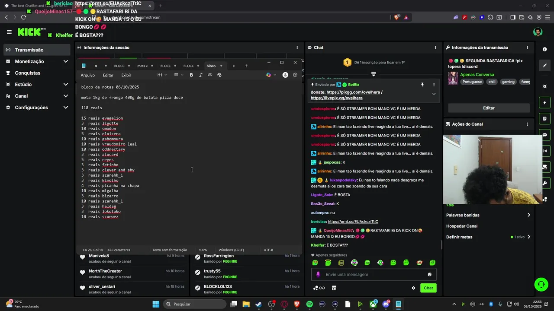Open Notepad list style dropdown
Viewport: 554px width, 311px height.
pyautogui.click(x=178, y=75)
